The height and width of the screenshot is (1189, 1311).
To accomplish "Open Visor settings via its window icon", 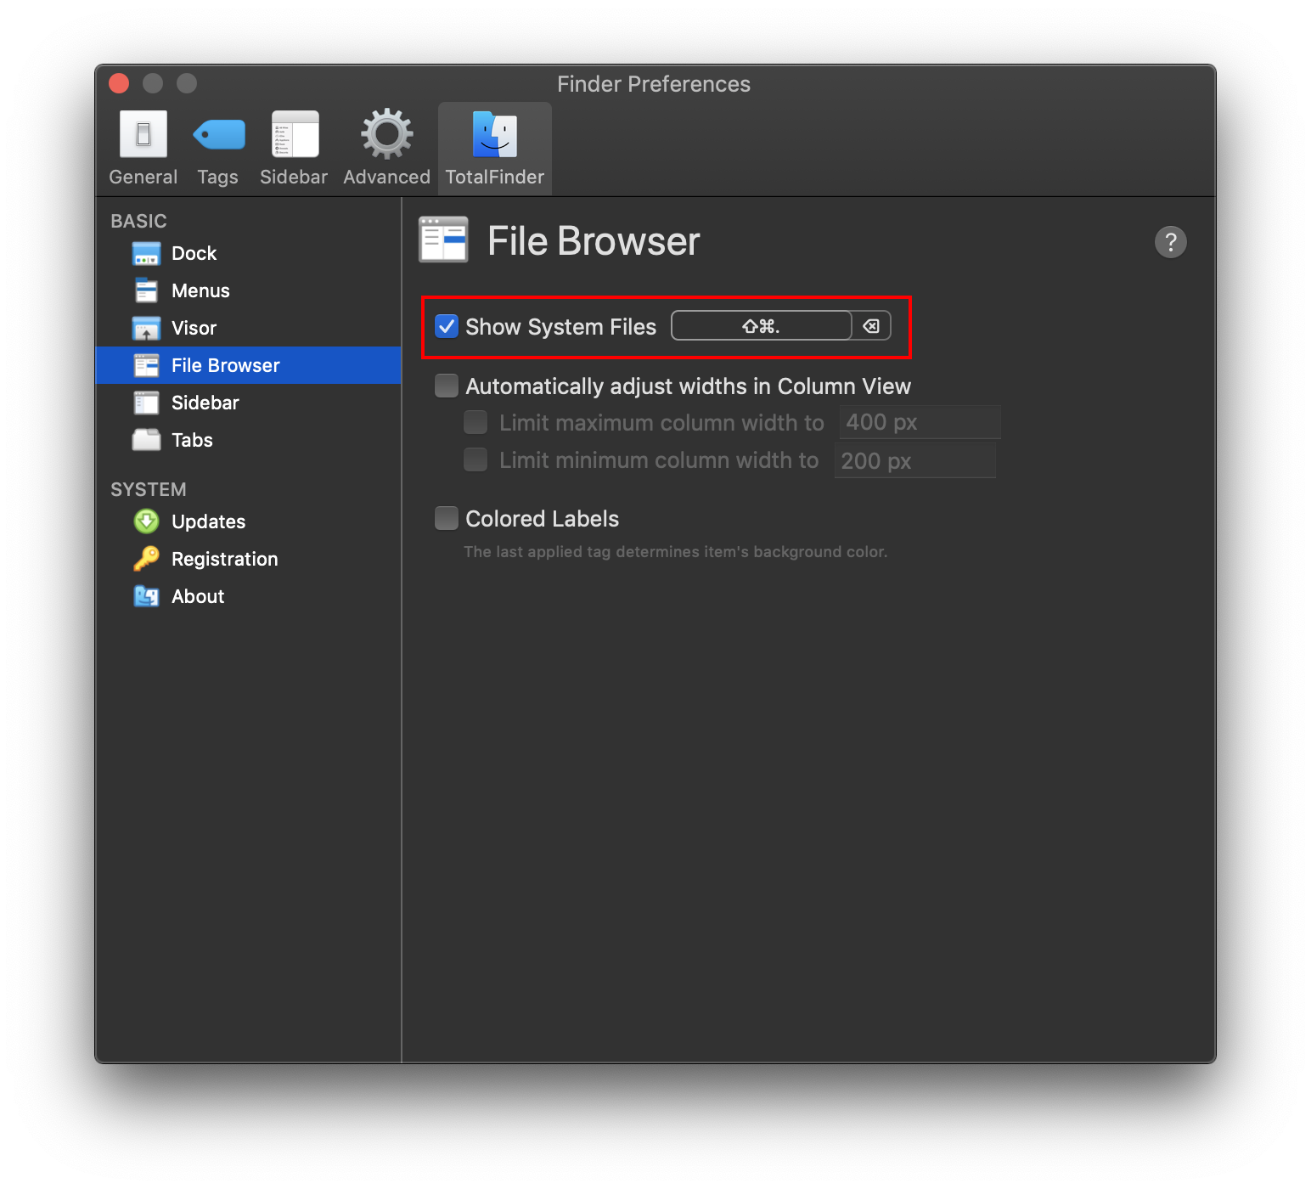I will pyautogui.click(x=146, y=327).
